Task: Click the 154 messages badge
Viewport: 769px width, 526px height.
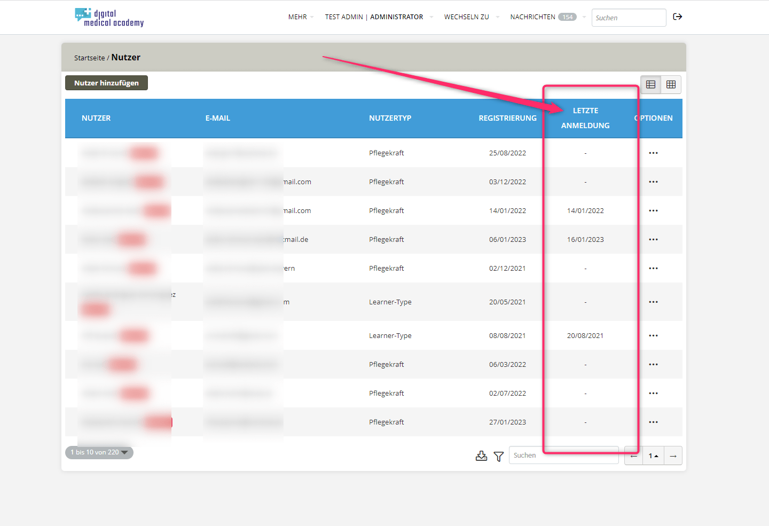Action: 567,17
